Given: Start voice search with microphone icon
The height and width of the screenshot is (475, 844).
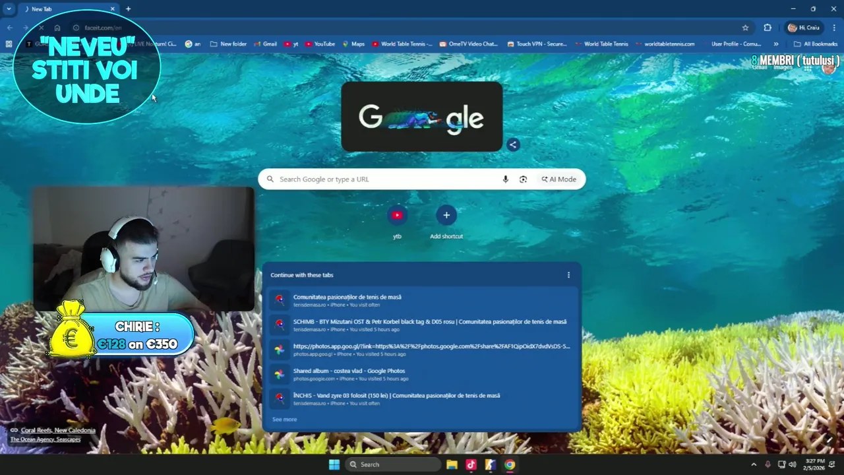Looking at the screenshot, I should tap(506, 179).
